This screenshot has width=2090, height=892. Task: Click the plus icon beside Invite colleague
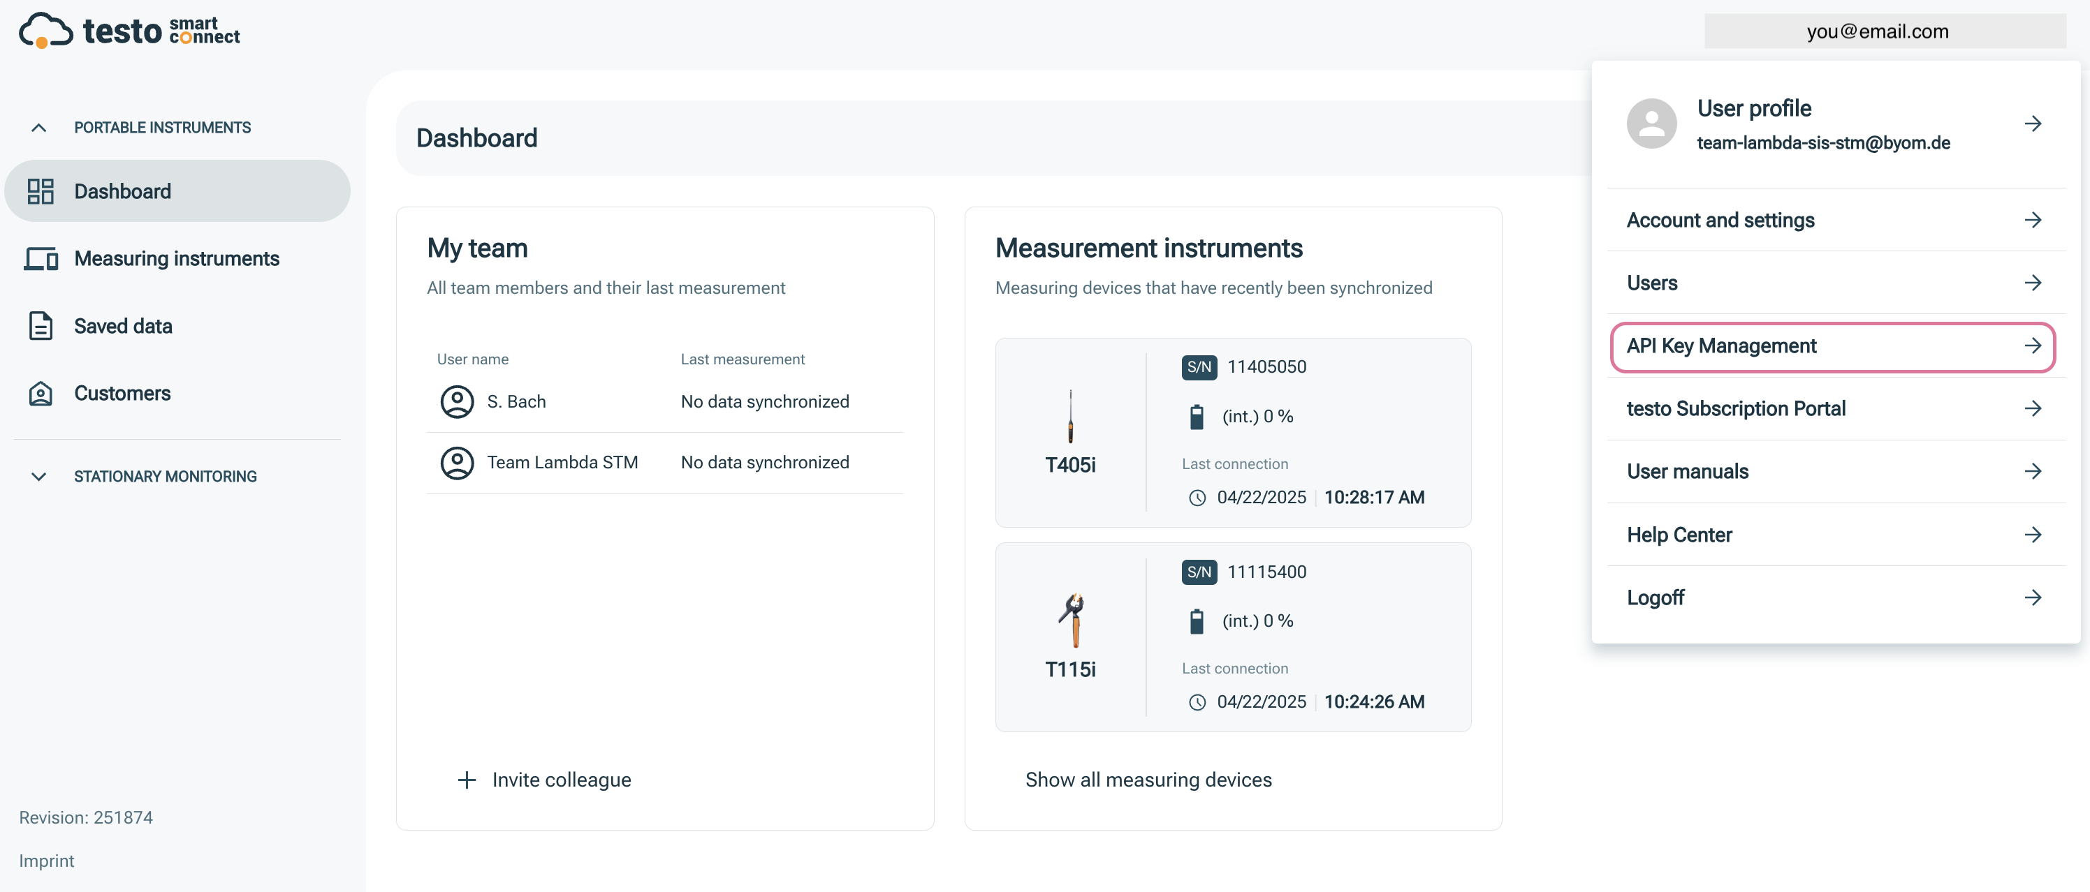(x=467, y=780)
